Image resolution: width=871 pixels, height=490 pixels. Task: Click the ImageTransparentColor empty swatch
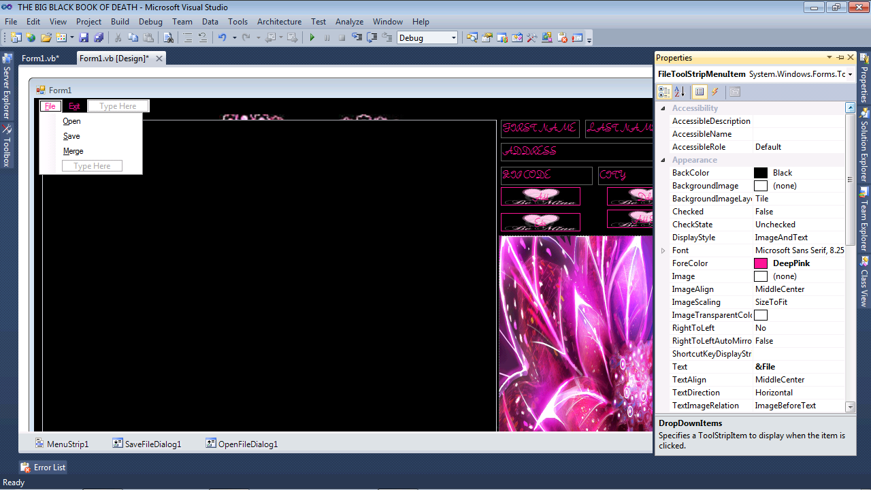click(x=761, y=315)
